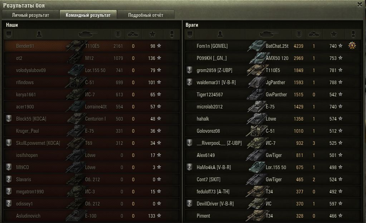The width and height of the screenshot is (366, 223).
Task: Sort enemies by tank vehicle icon
Action: (x=269, y=34)
